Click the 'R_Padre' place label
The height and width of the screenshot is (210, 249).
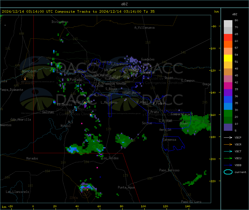tap(159, 103)
